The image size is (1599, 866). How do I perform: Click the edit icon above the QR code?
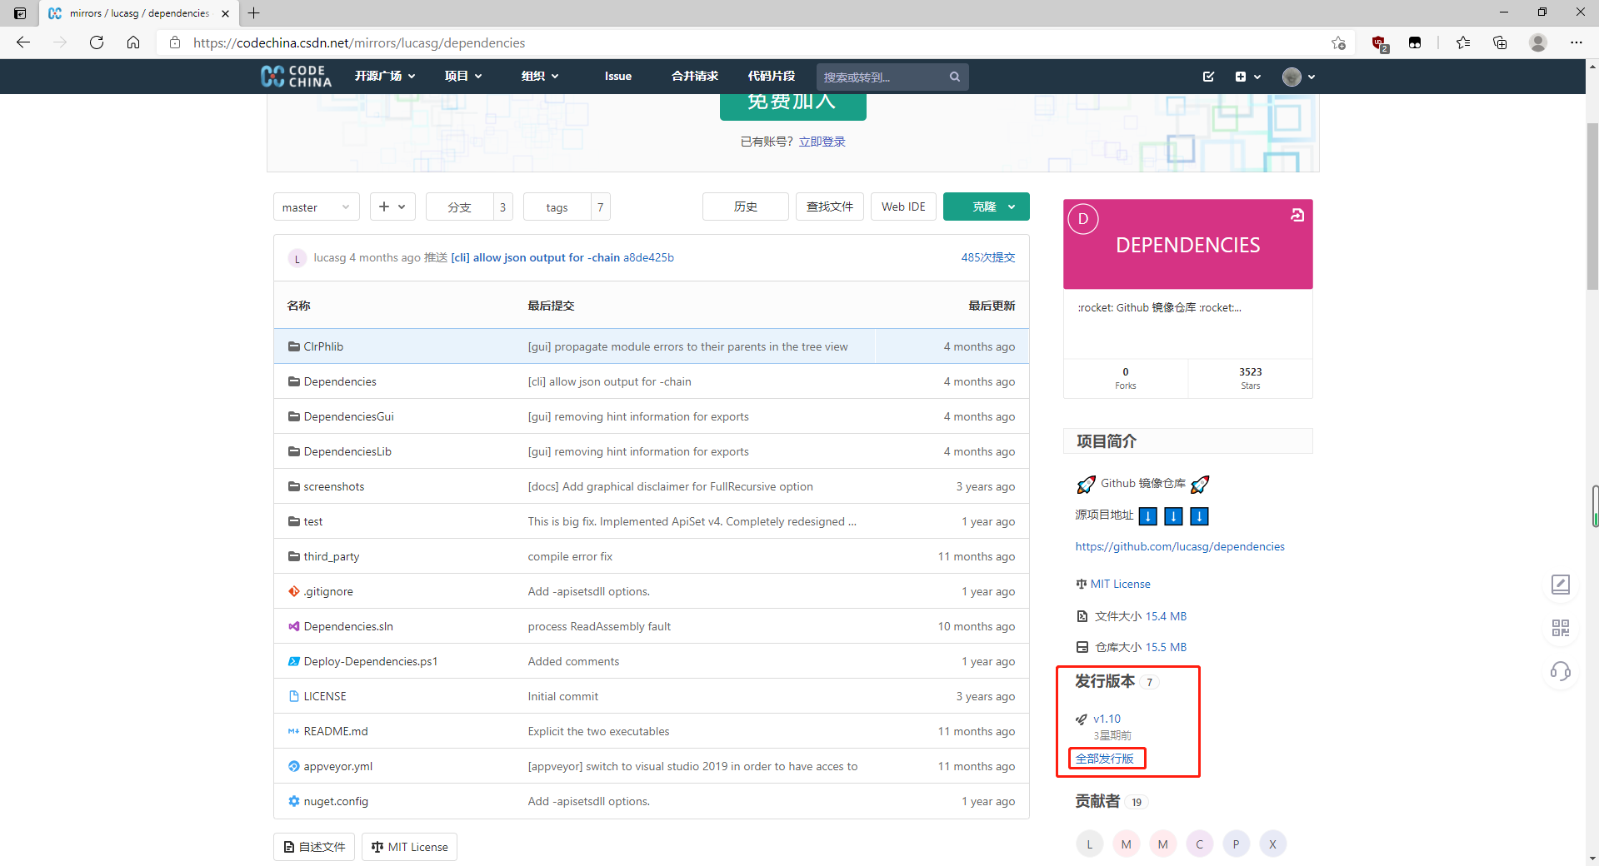point(1562,585)
